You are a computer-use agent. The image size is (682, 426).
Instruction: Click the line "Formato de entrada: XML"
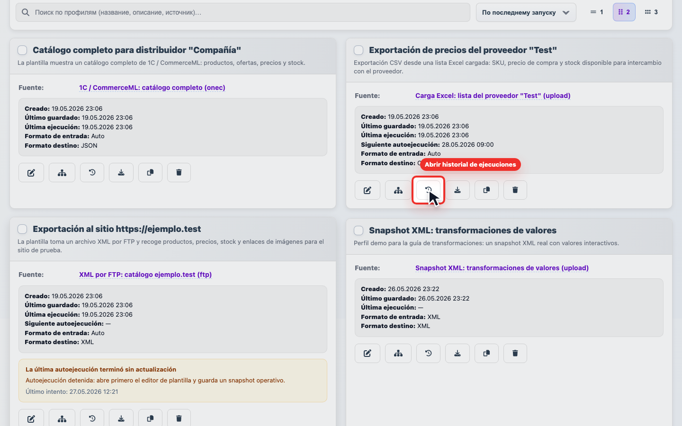(401, 317)
